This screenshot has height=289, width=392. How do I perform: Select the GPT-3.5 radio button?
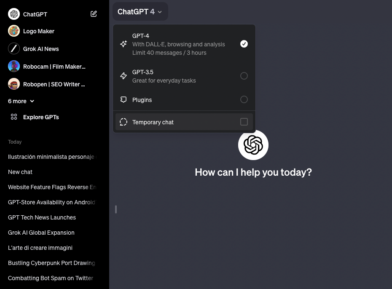point(244,76)
